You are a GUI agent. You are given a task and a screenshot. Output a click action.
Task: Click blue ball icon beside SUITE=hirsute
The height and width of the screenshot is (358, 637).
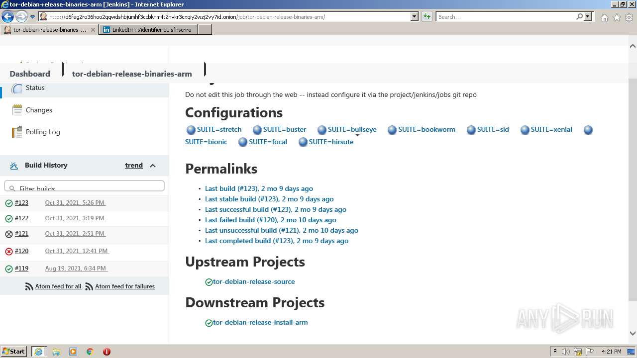click(x=303, y=142)
